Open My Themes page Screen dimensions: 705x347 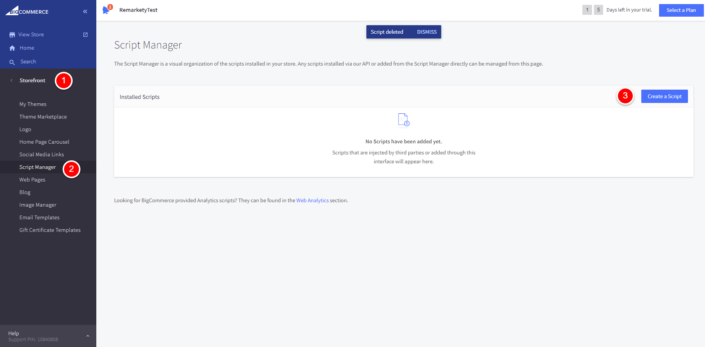point(33,104)
